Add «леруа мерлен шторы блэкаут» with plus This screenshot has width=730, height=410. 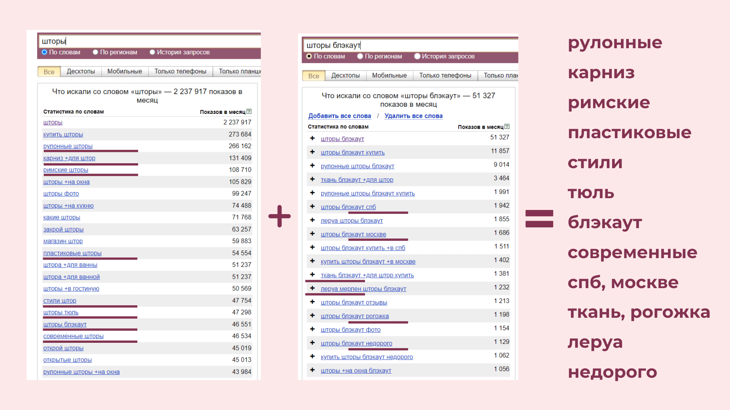pos(312,288)
